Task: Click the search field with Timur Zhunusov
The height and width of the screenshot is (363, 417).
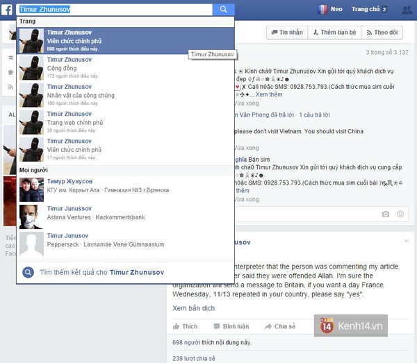Action: pyautogui.click(x=115, y=10)
